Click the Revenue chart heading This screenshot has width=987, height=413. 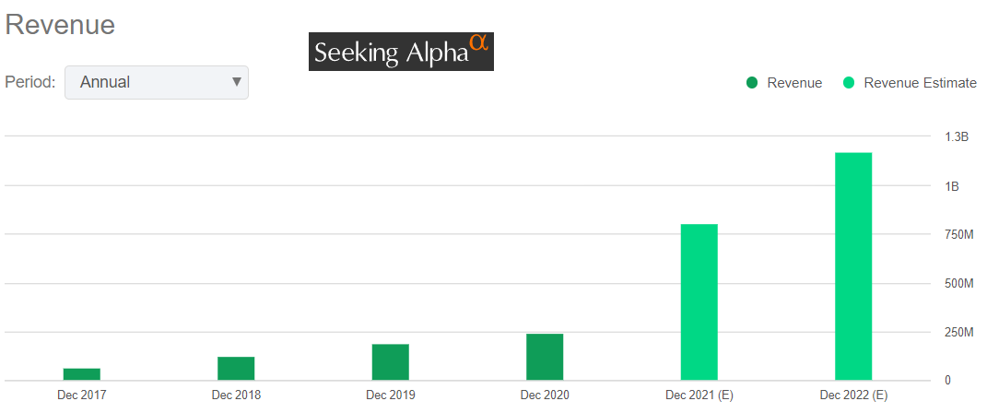[60, 25]
